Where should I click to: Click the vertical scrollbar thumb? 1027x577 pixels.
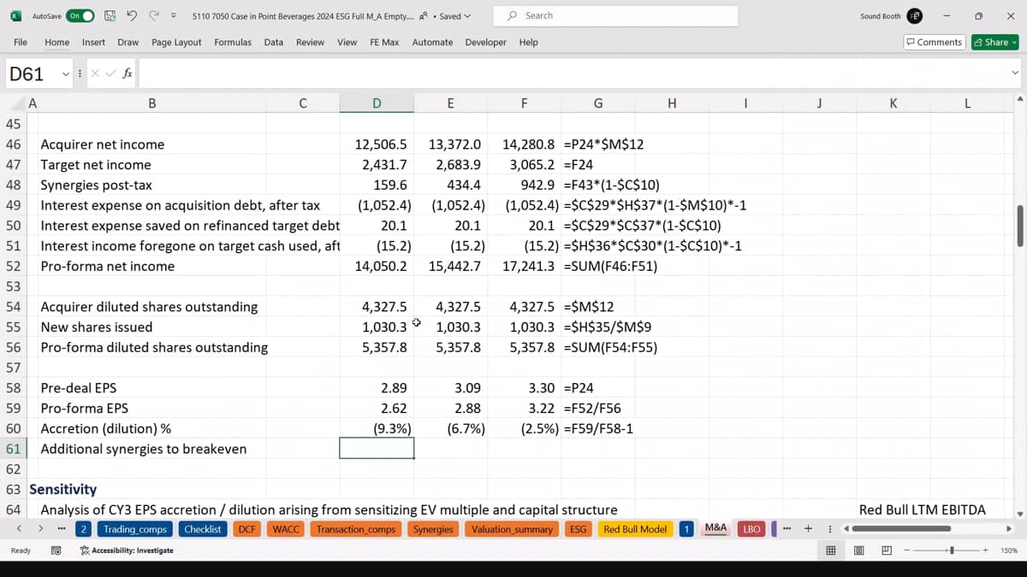point(1019,226)
